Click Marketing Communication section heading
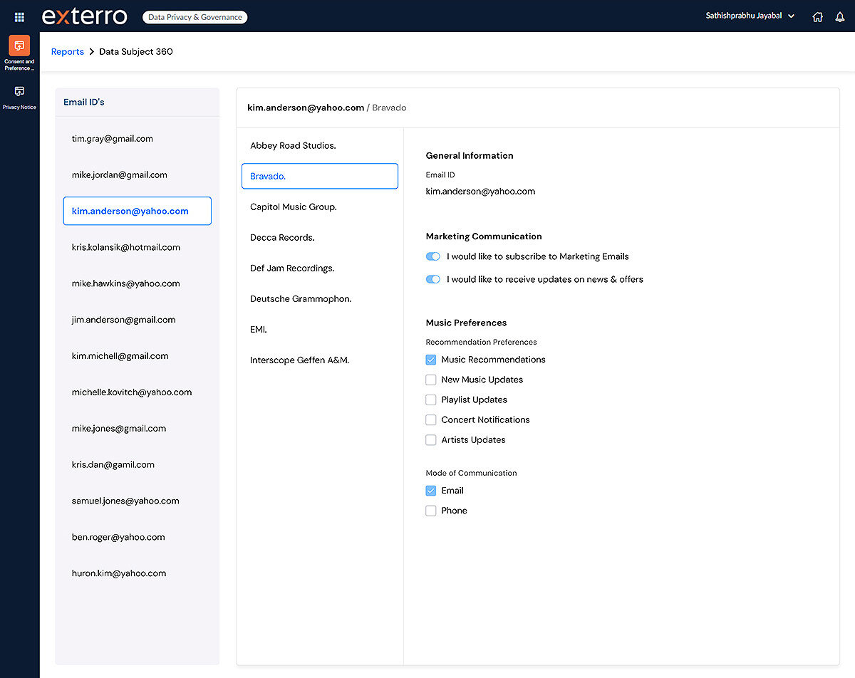The height and width of the screenshot is (678, 855). (x=484, y=236)
